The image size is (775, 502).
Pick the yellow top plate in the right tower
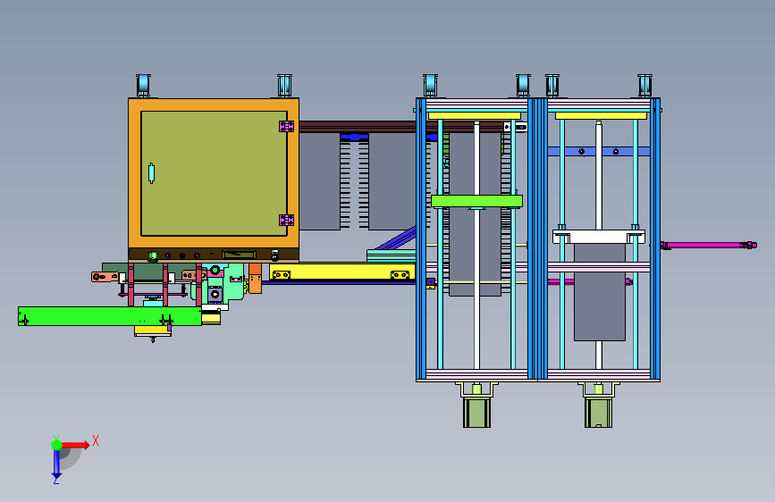(601, 116)
